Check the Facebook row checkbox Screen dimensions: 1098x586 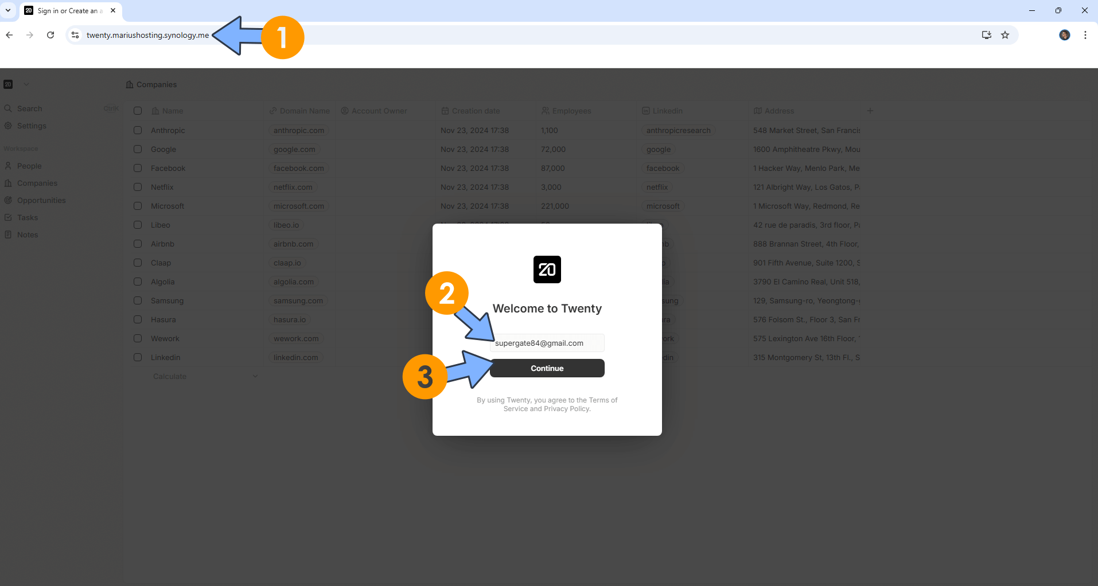[x=138, y=168]
